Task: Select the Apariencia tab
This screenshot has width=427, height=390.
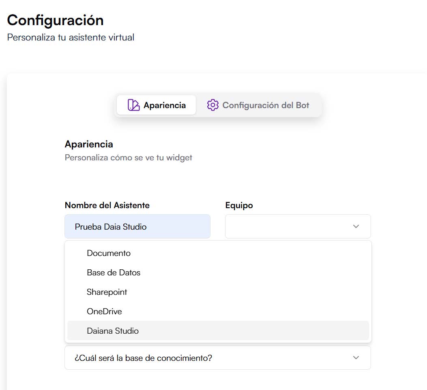Action: pyautogui.click(x=156, y=105)
